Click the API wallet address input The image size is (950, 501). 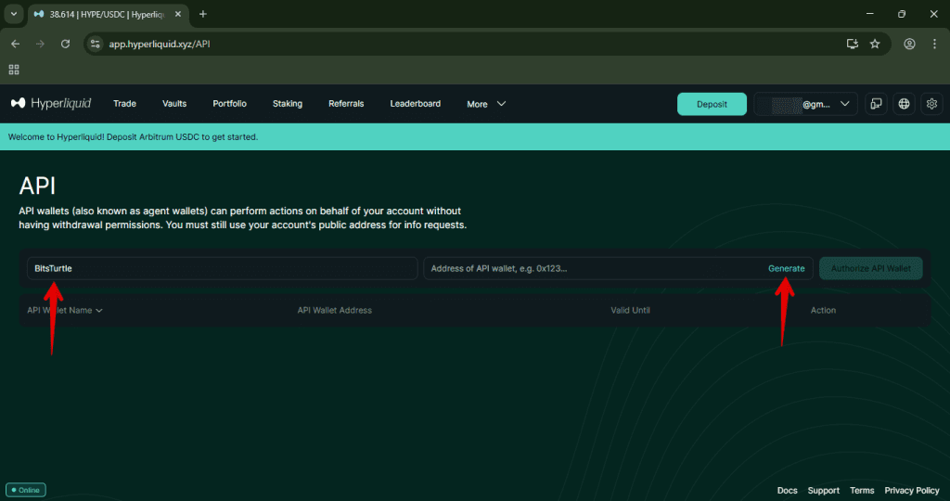tap(594, 268)
